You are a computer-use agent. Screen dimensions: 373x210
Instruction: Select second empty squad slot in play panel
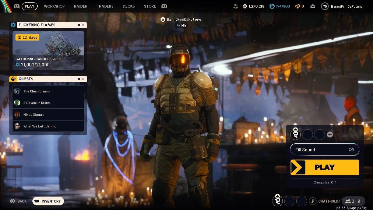pos(307,134)
